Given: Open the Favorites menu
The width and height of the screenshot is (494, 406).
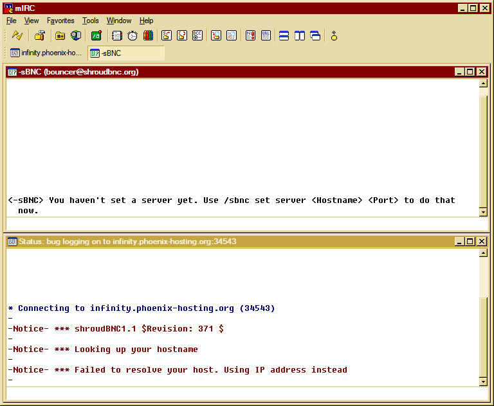Looking at the screenshot, I should click(x=60, y=21).
